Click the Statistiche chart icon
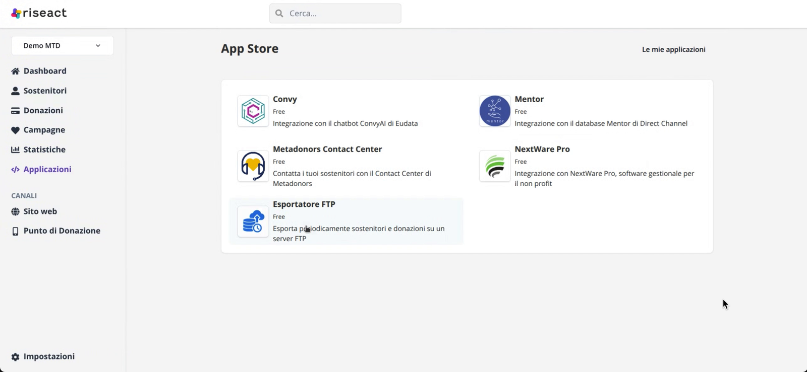Screen dimensions: 807x372 pyautogui.click(x=15, y=150)
